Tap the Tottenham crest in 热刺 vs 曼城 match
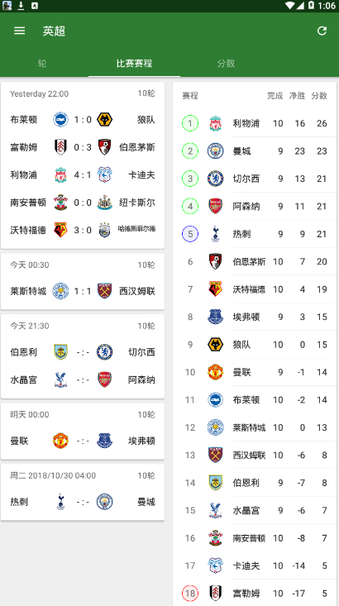Viewport: 339px width, 606px height. point(60,502)
